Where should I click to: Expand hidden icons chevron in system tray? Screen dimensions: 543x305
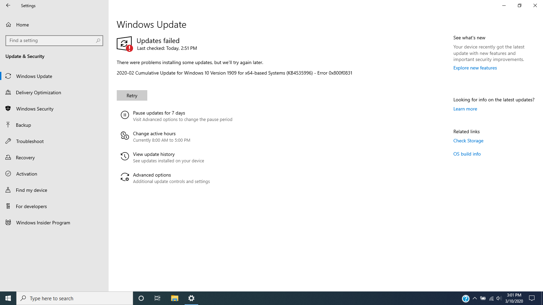[x=474, y=298]
